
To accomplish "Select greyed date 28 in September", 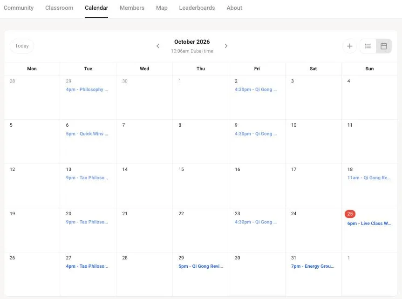I will click(x=12, y=81).
